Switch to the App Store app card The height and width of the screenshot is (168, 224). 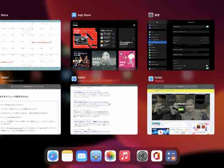coord(104,45)
